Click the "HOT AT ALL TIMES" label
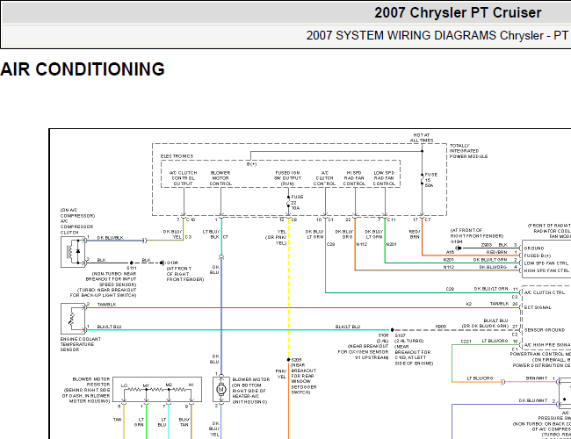This screenshot has height=439, width=571. [422, 138]
